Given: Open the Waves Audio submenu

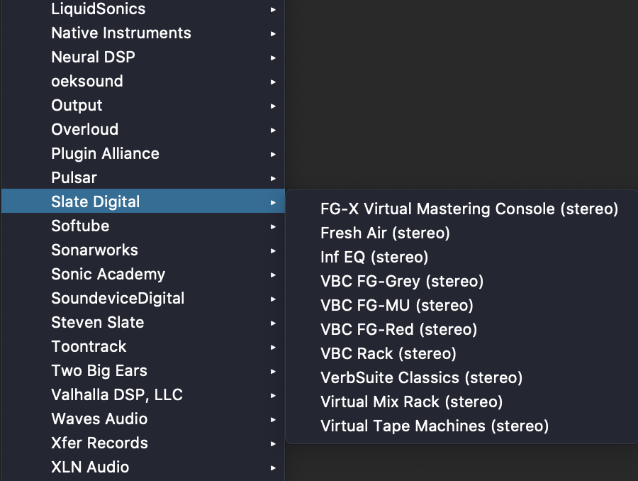Looking at the screenshot, I should pyautogui.click(x=142, y=419).
